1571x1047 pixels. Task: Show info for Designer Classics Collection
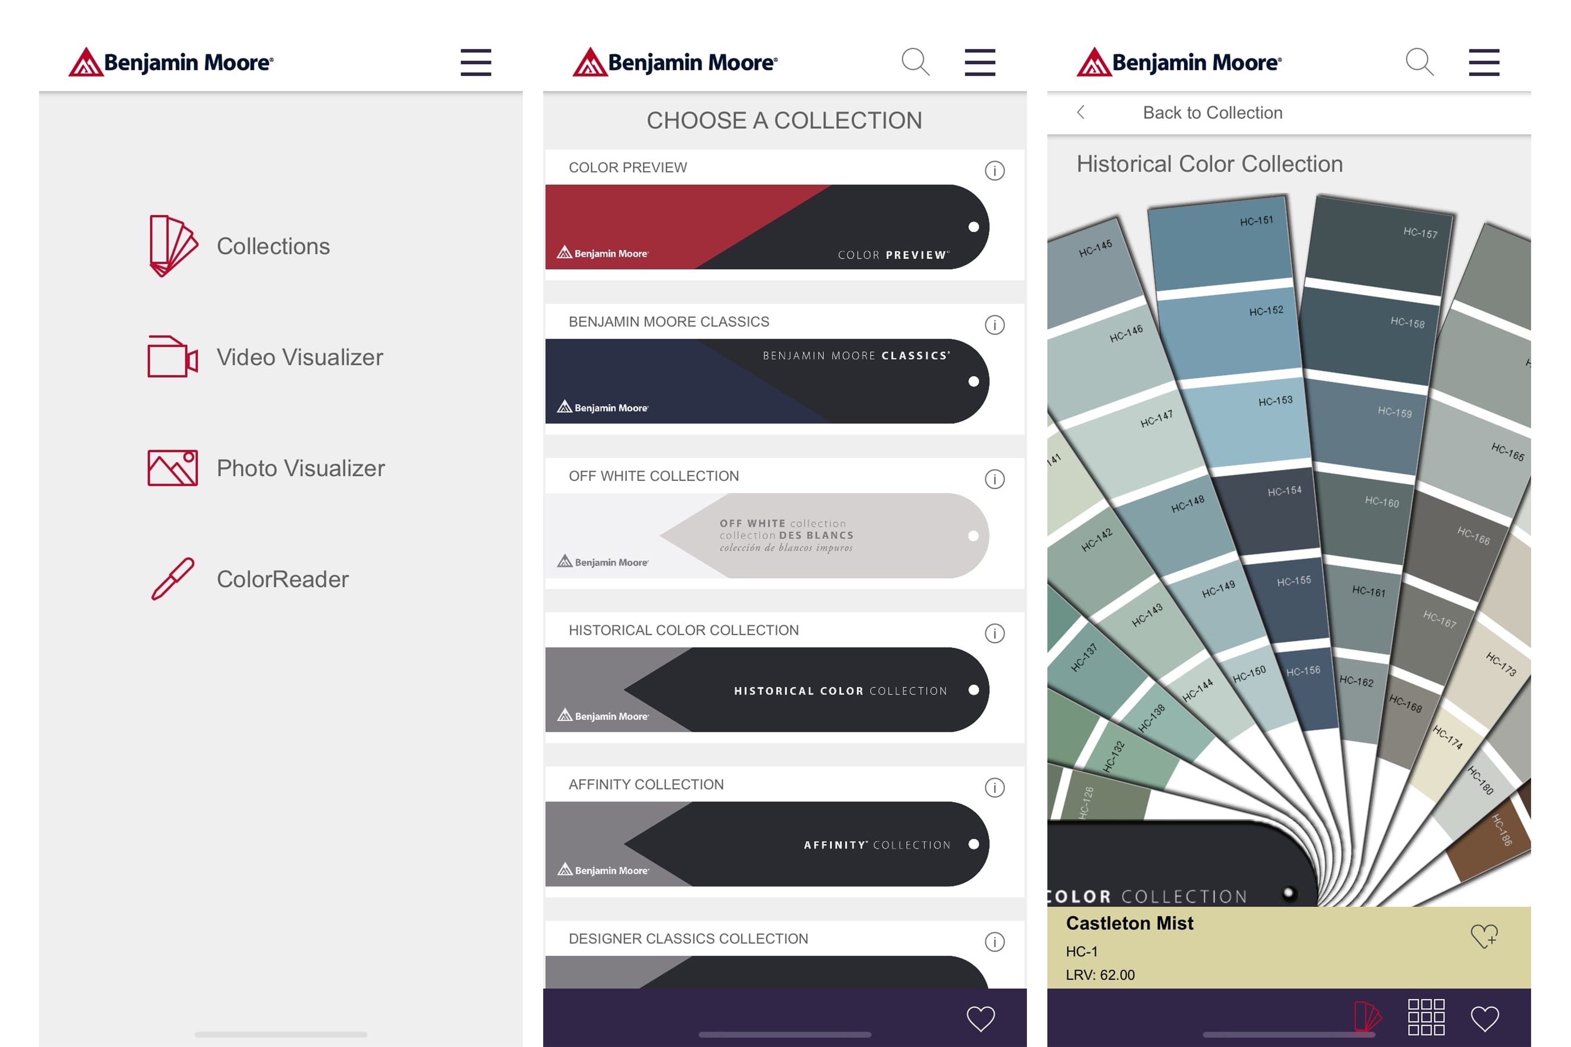pyautogui.click(x=995, y=942)
